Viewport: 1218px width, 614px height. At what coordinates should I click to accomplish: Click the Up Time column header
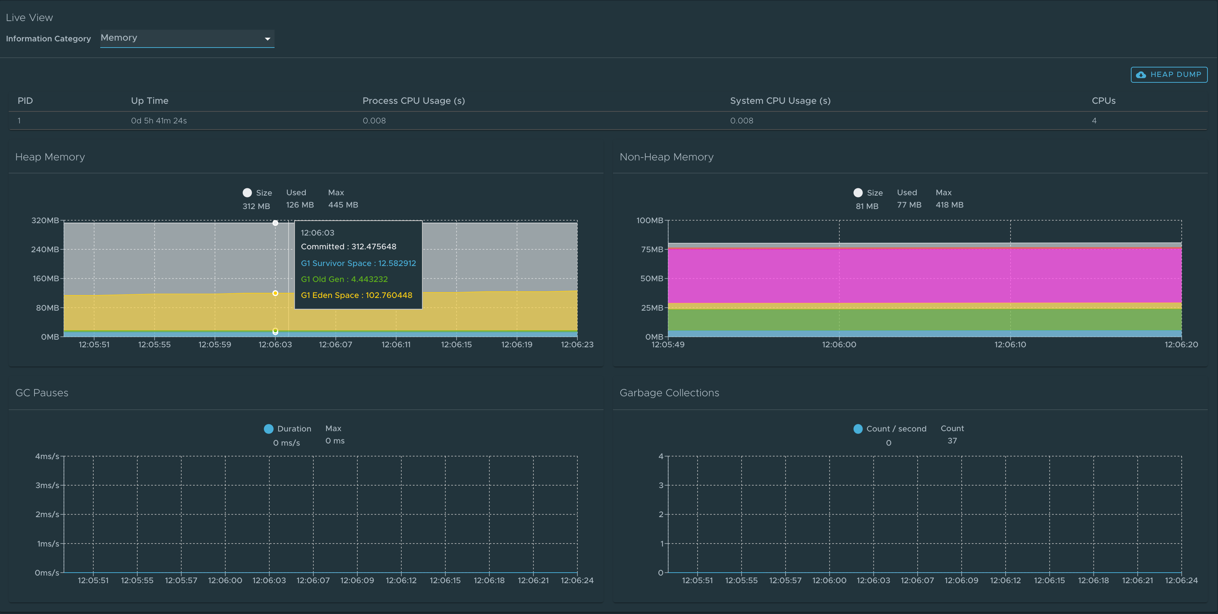pyautogui.click(x=149, y=101)
